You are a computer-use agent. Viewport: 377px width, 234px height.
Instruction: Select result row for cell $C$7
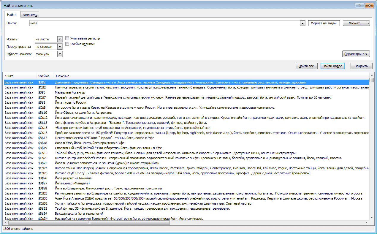pos(186,97)
